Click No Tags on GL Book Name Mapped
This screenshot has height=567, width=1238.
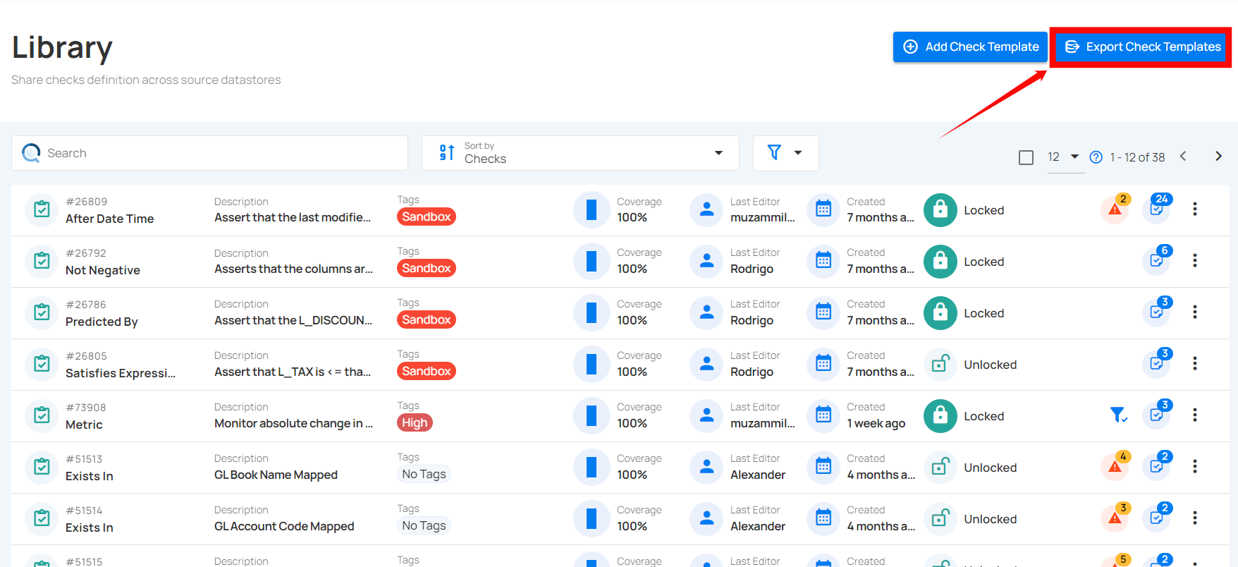point(424,474)
